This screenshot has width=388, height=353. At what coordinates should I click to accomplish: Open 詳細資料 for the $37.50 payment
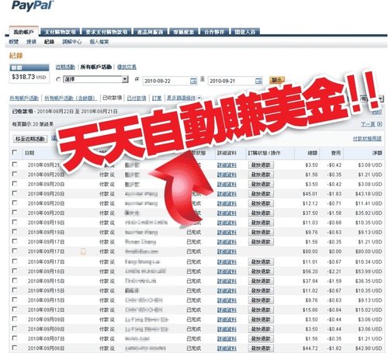pyautogui.click(x=227, y=213)
